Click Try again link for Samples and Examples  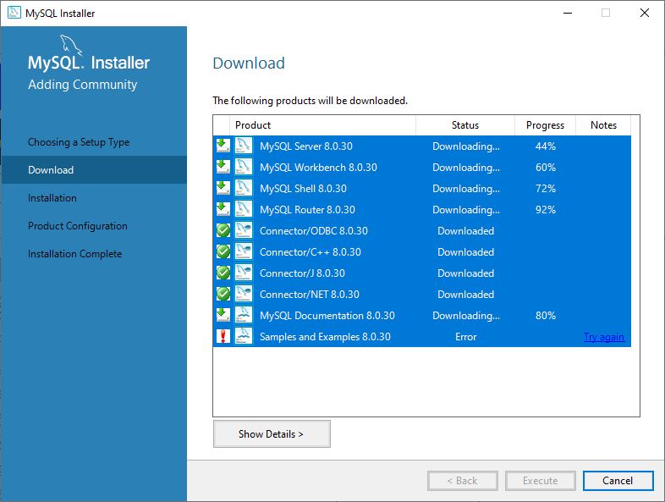[x=604, y=337]
